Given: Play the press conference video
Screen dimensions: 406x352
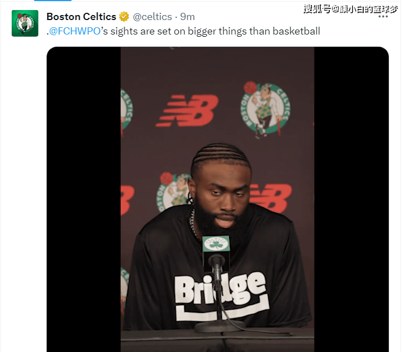Looking at the screenshot, I should pyautogui.click(x=217, y=199).
